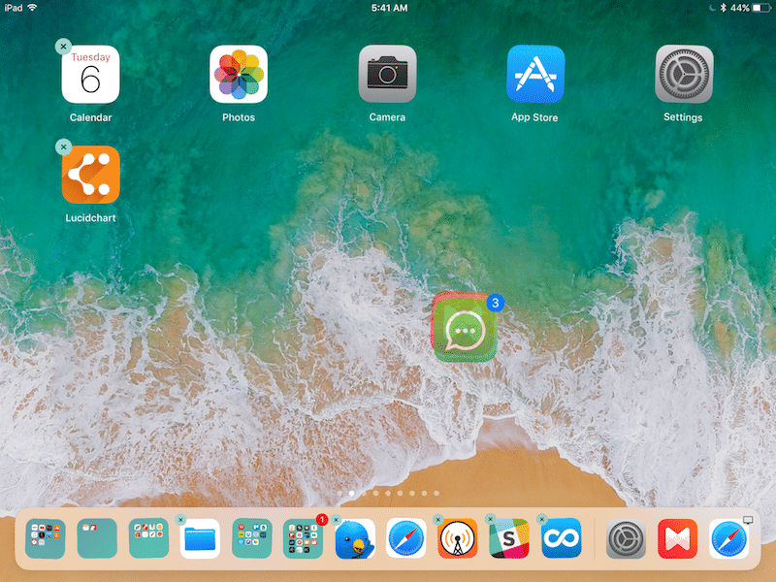Launch the Camera app
The width and height of the screenshot is (776, 582).
(x=387, y=75)
